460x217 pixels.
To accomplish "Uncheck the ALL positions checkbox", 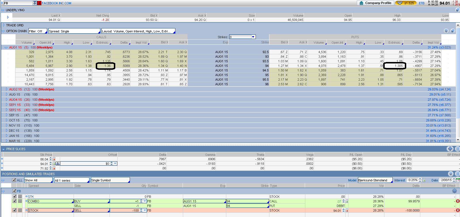I will coord(14,180).
